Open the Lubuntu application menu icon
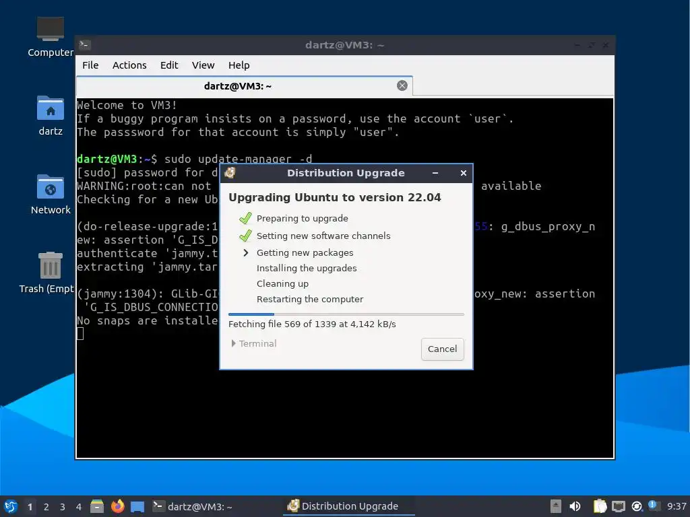Screen dimensions: 690x517 pyautogui.click(x=10, y=506)
